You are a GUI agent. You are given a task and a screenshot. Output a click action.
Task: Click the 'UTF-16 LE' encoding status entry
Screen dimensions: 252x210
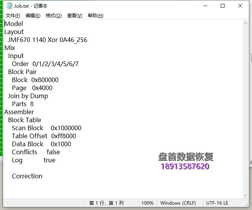pyautogui.click(x=217, y=203)
